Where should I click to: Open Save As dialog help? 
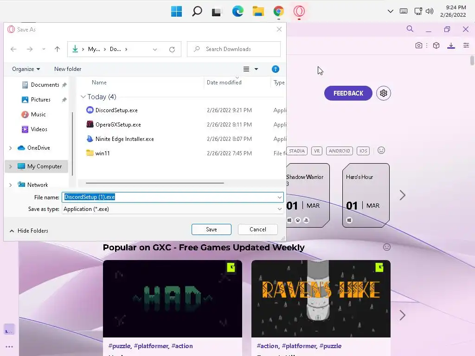276,69
